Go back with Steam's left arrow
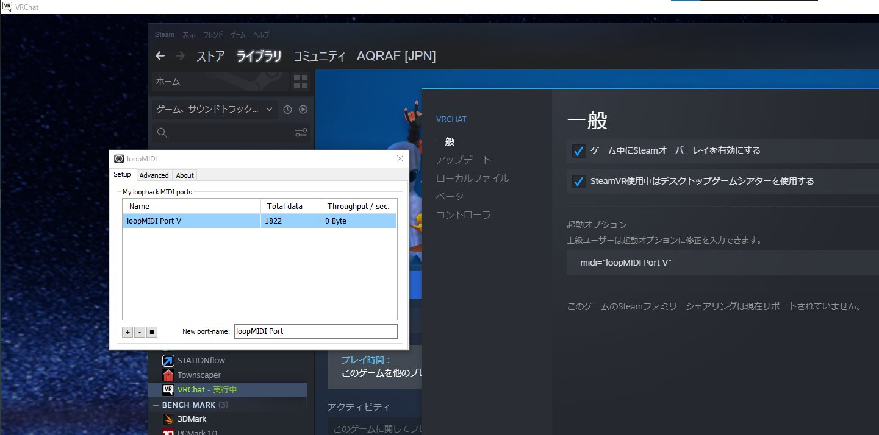The width and height of the screenshot is (879, 435). [160, 56]
